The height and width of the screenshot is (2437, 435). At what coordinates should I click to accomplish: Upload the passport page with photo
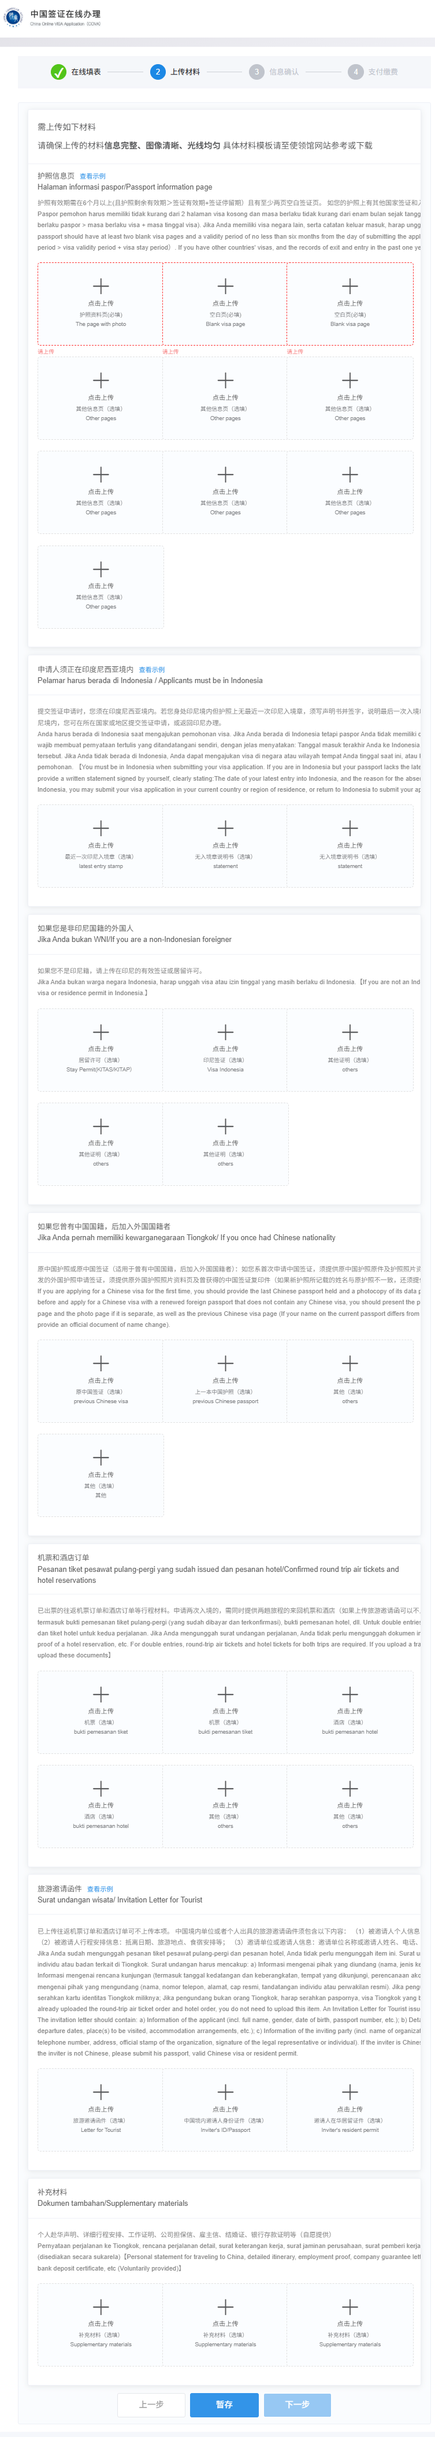pos(101,303)
